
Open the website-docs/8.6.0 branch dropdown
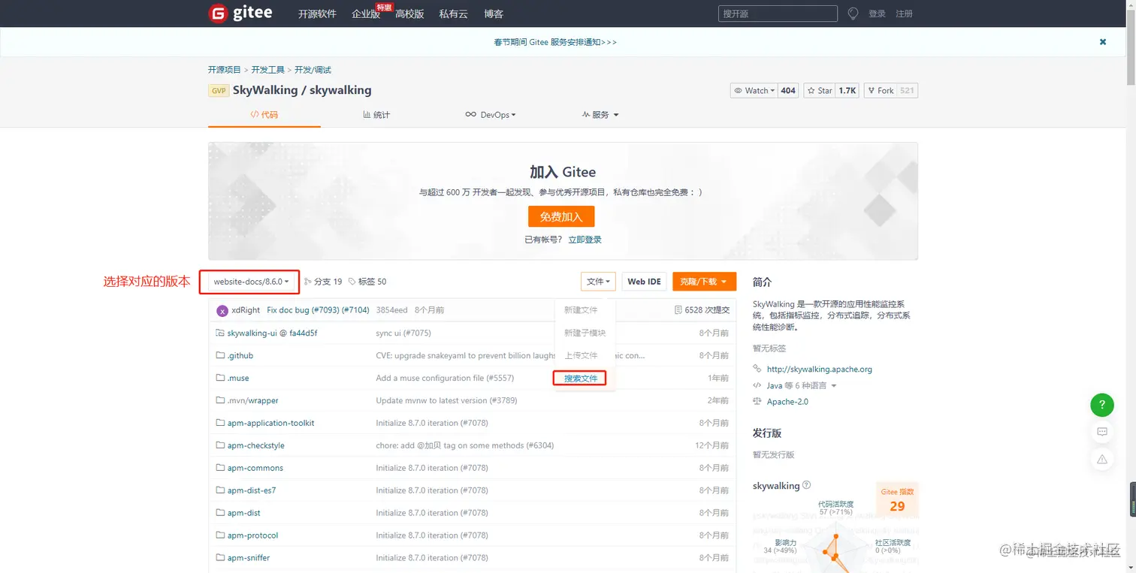(251, 282)
